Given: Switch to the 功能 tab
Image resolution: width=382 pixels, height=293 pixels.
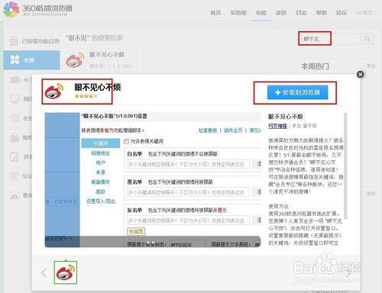Looking at the screenshot, I should click(x=261, y=13).
